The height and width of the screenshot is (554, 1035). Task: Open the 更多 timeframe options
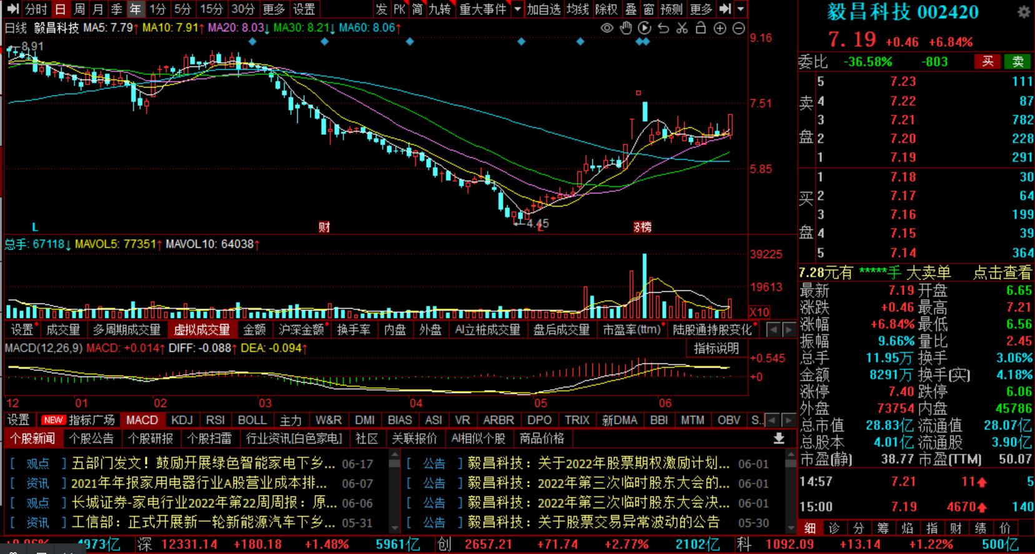pos(274,9)
